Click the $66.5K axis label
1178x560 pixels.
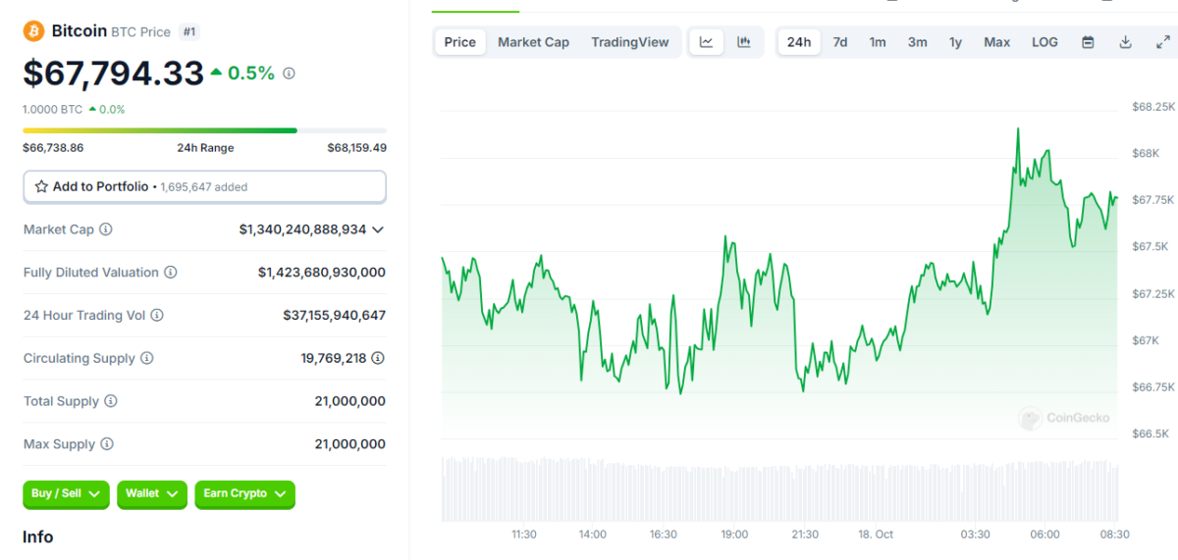coord(1151,433)
